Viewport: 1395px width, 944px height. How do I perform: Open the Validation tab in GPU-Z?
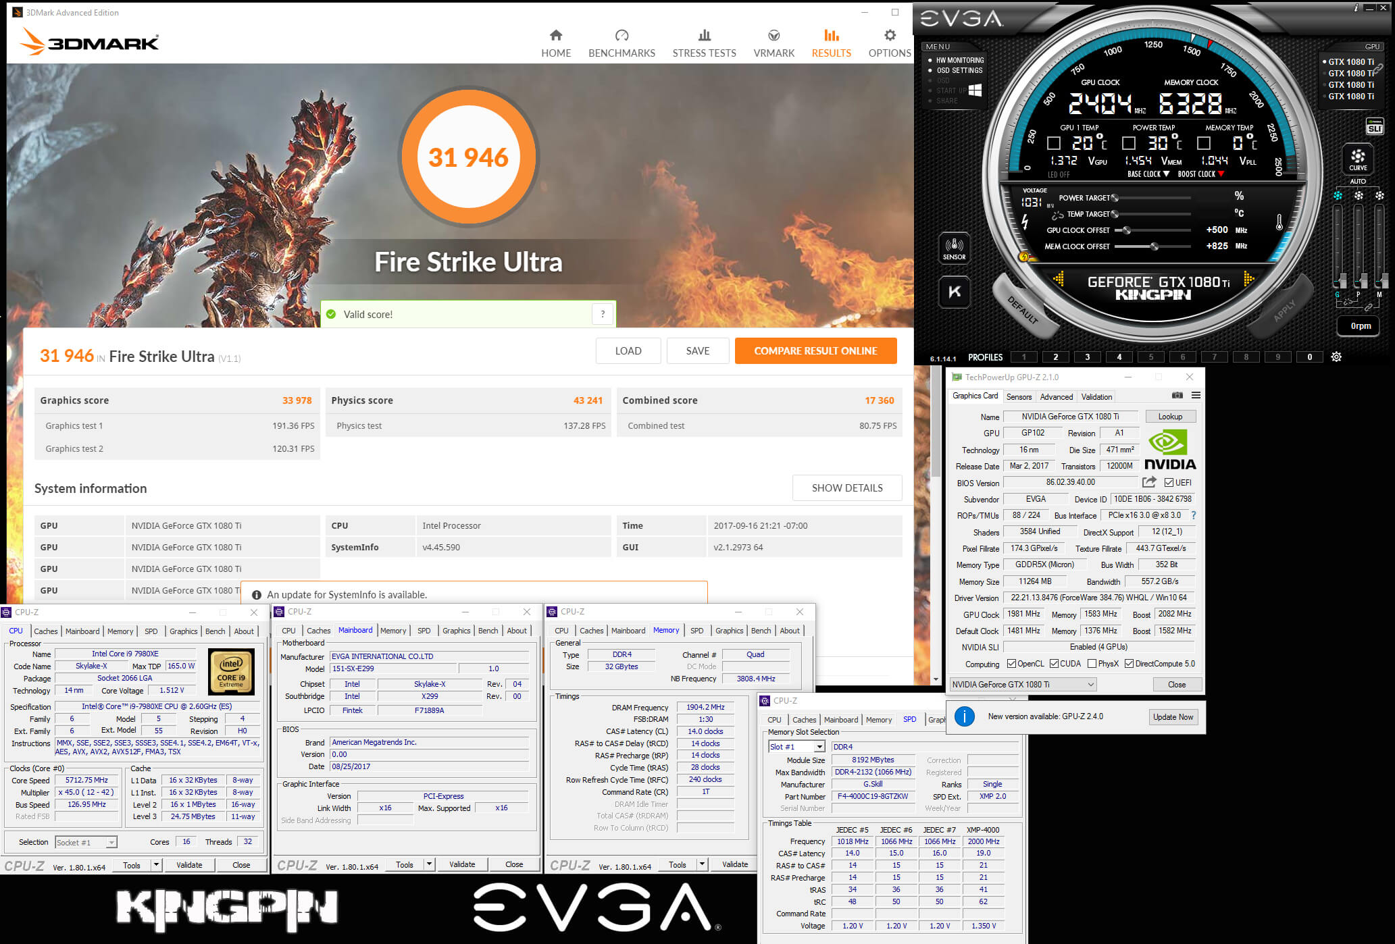[x=1096, y=396]
